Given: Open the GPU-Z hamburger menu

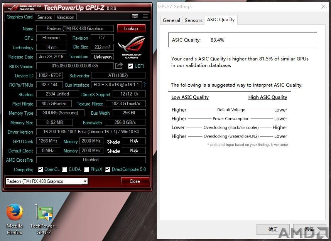Looking at the screenshot, I should click(x=145, y=16).
